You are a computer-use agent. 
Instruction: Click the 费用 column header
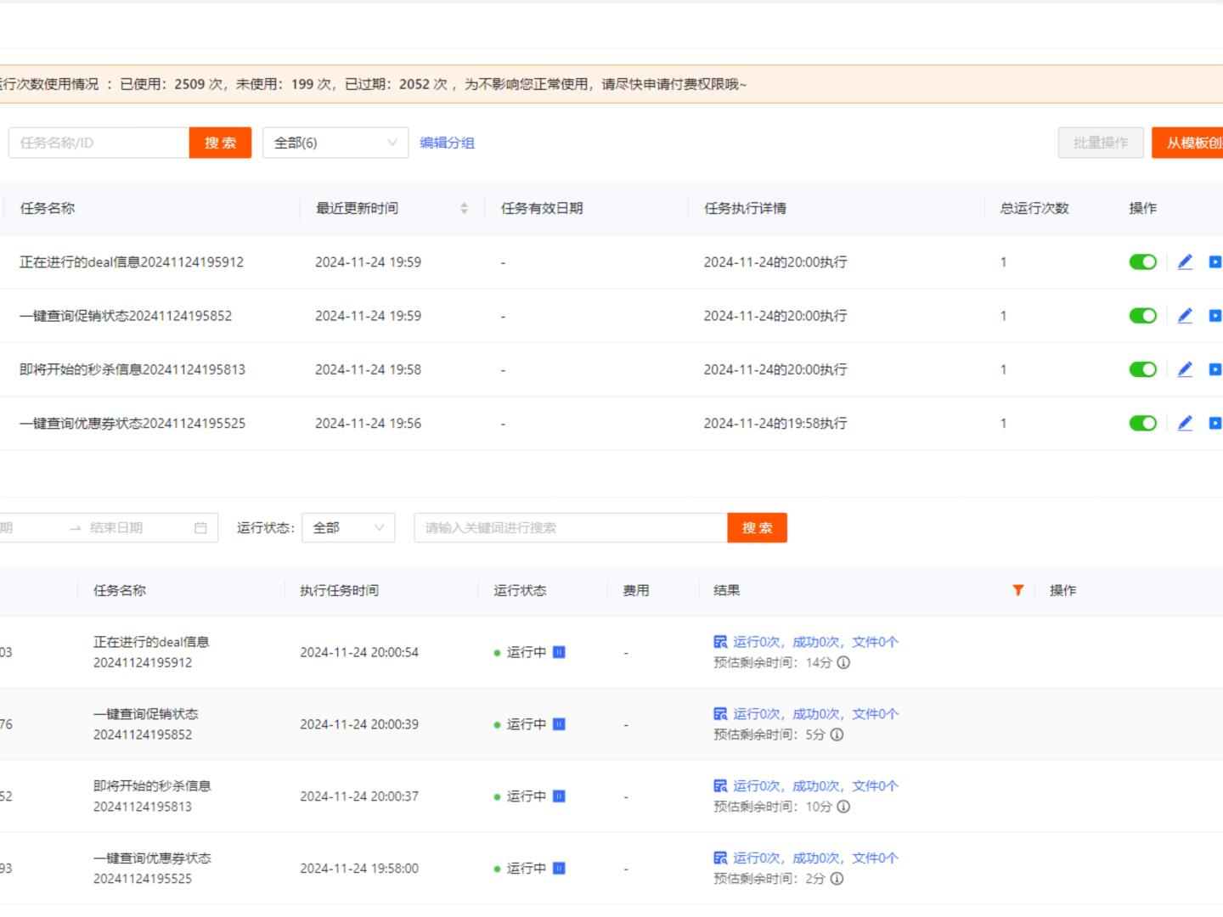coord(636,590)
